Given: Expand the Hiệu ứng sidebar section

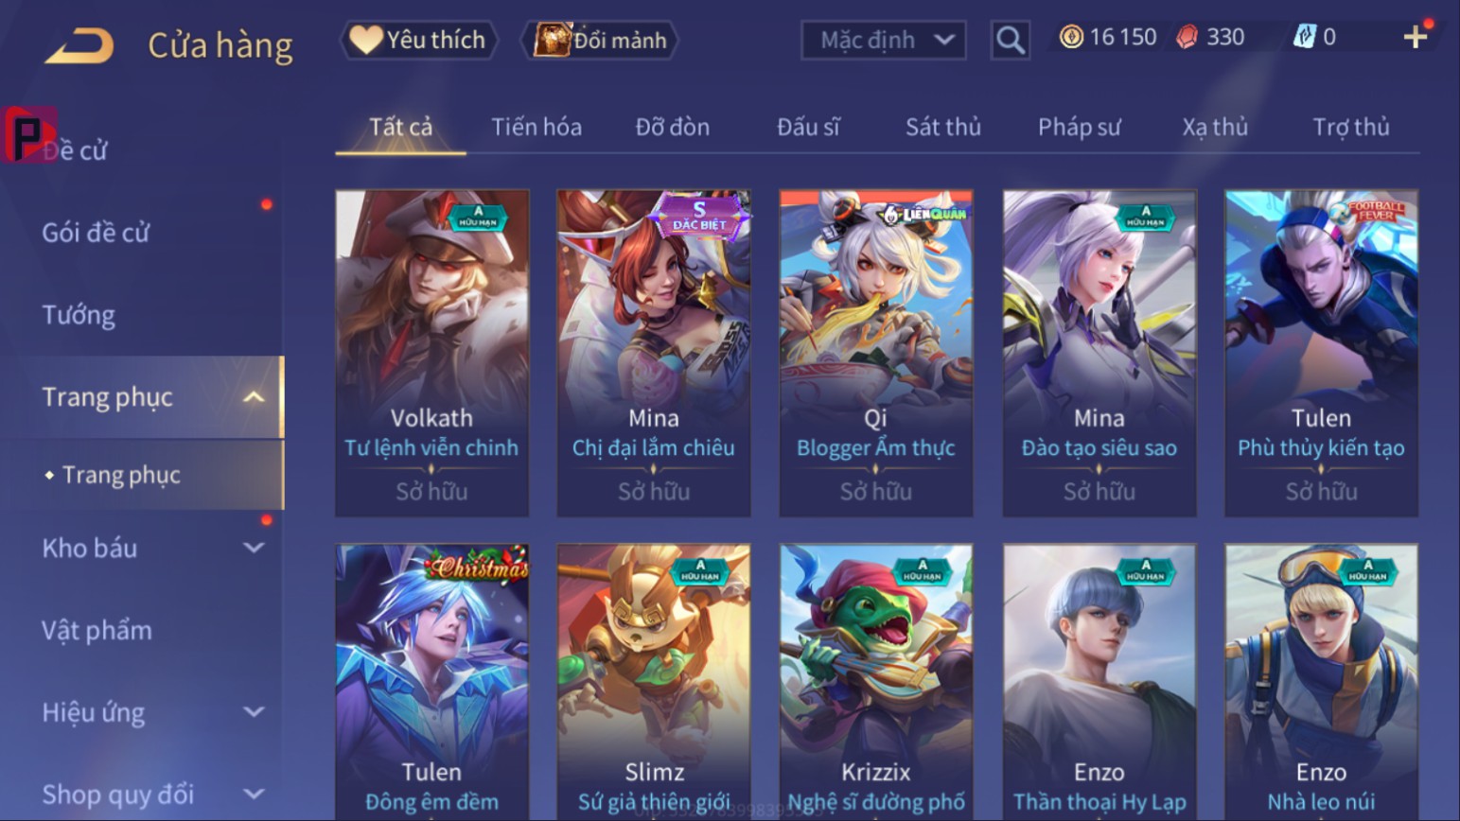Looking at the screenshot, I should click(254, 712).
